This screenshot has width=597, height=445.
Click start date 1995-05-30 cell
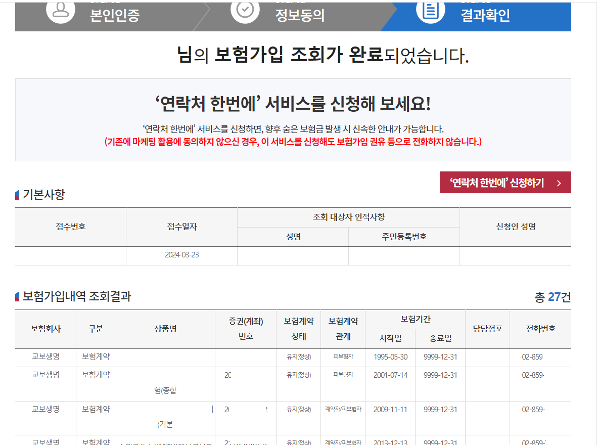point(391,357)
